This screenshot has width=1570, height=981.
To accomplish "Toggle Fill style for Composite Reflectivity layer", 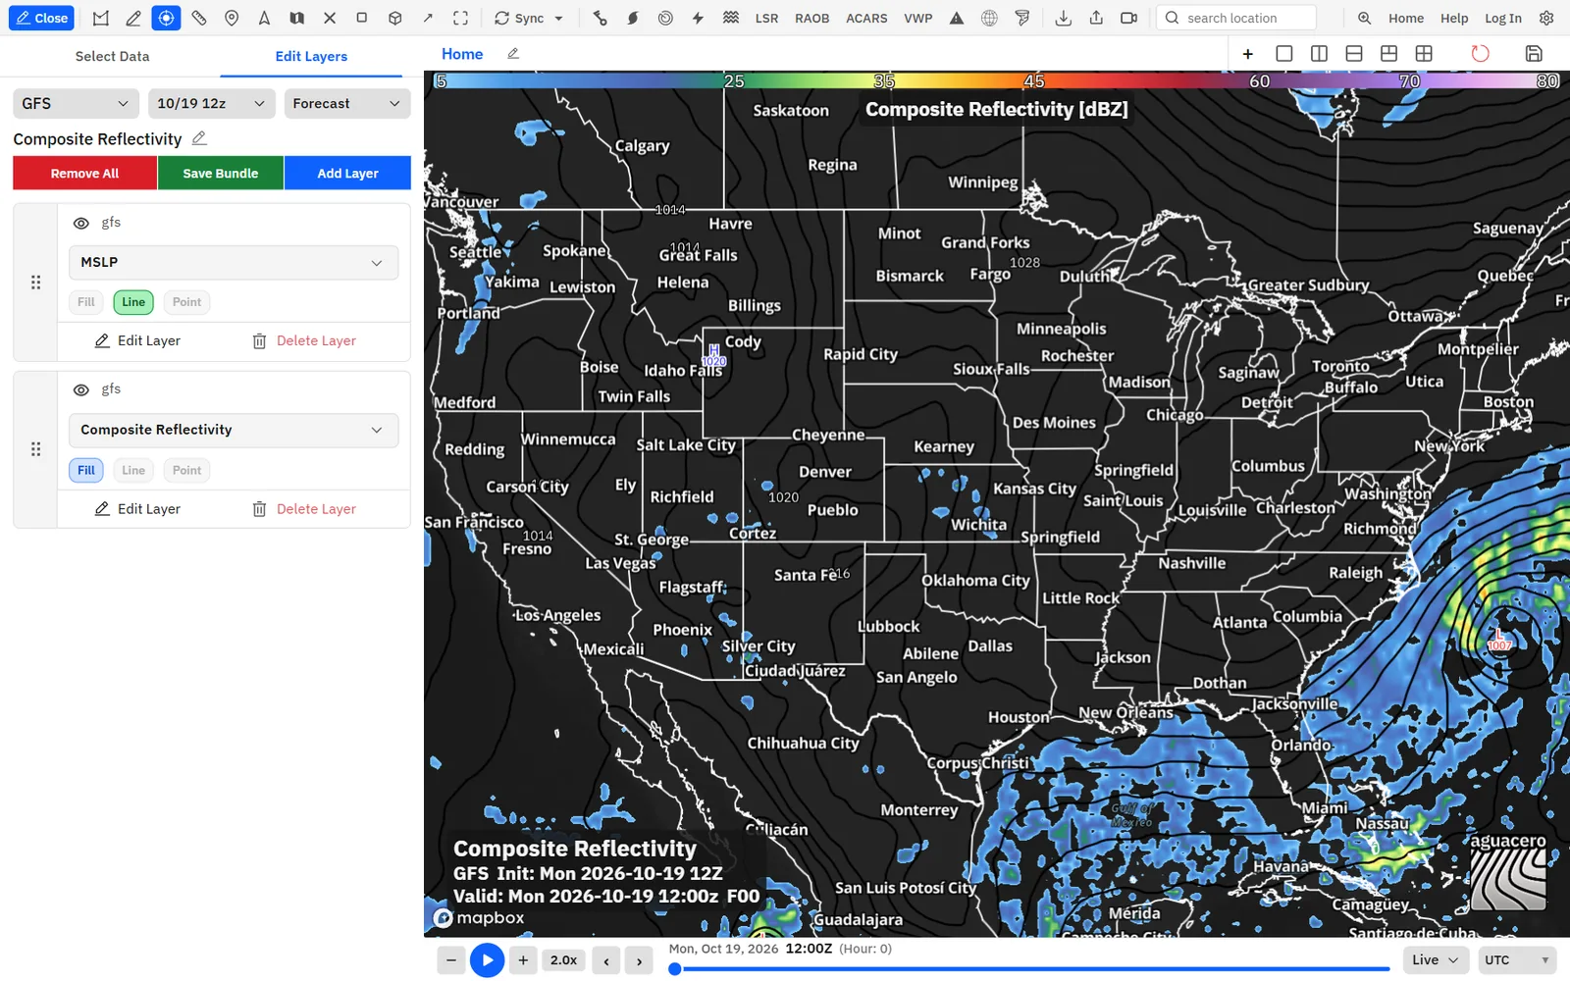I will click(x=86, y=471).
